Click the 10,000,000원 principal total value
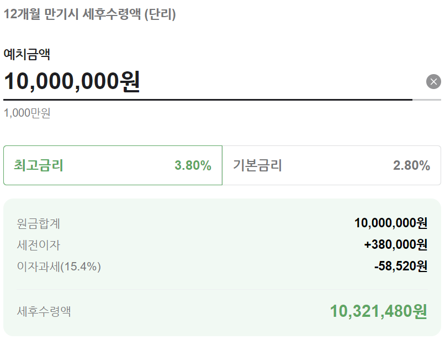 click(391, 223)
